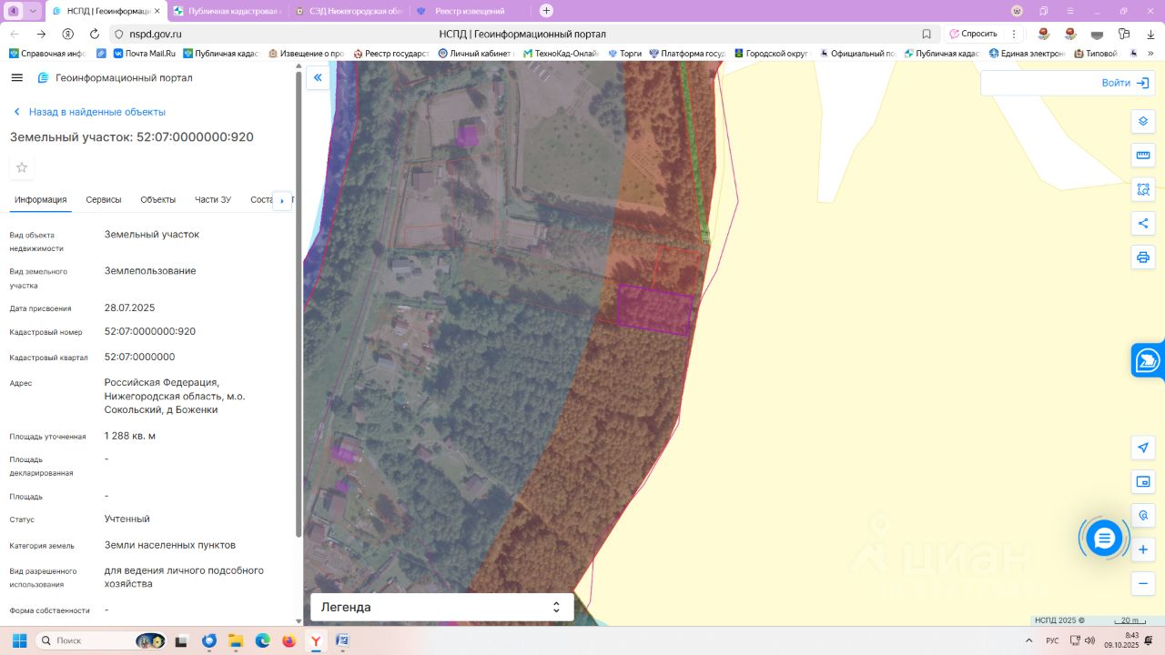This screenshot has height=655, width=1165.
Task: Show hidden system tray icons
Action: click(x=1028, y=640)
